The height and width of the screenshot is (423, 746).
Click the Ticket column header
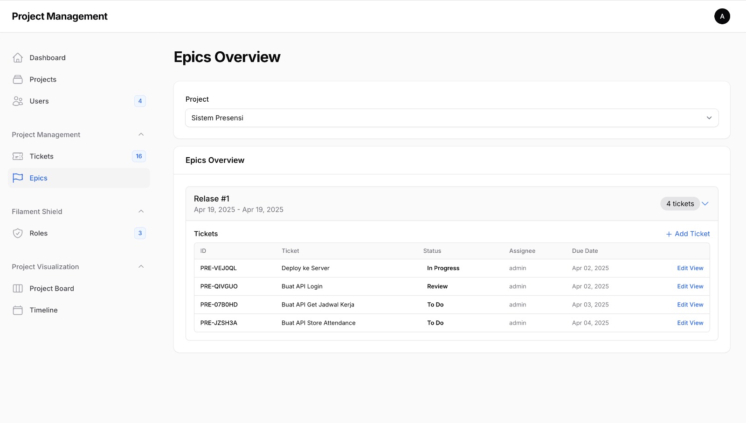[x=290, y=251]
